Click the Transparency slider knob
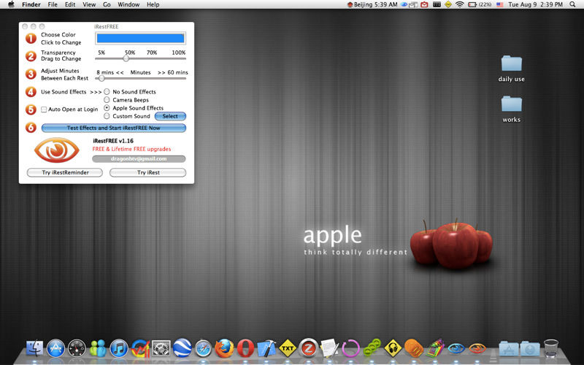The height and width of the screenshot is (365, 584). tap(126, 58)
